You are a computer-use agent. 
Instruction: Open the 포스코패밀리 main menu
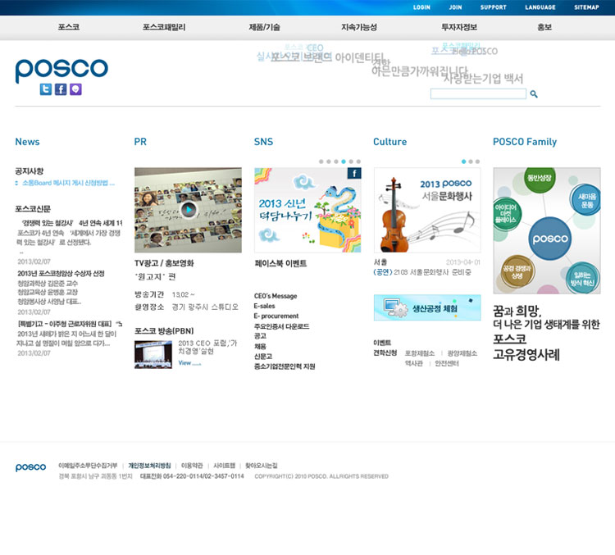coord(164,27)
